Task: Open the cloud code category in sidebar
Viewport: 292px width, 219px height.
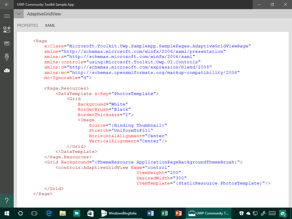Action: click(7, 71)
